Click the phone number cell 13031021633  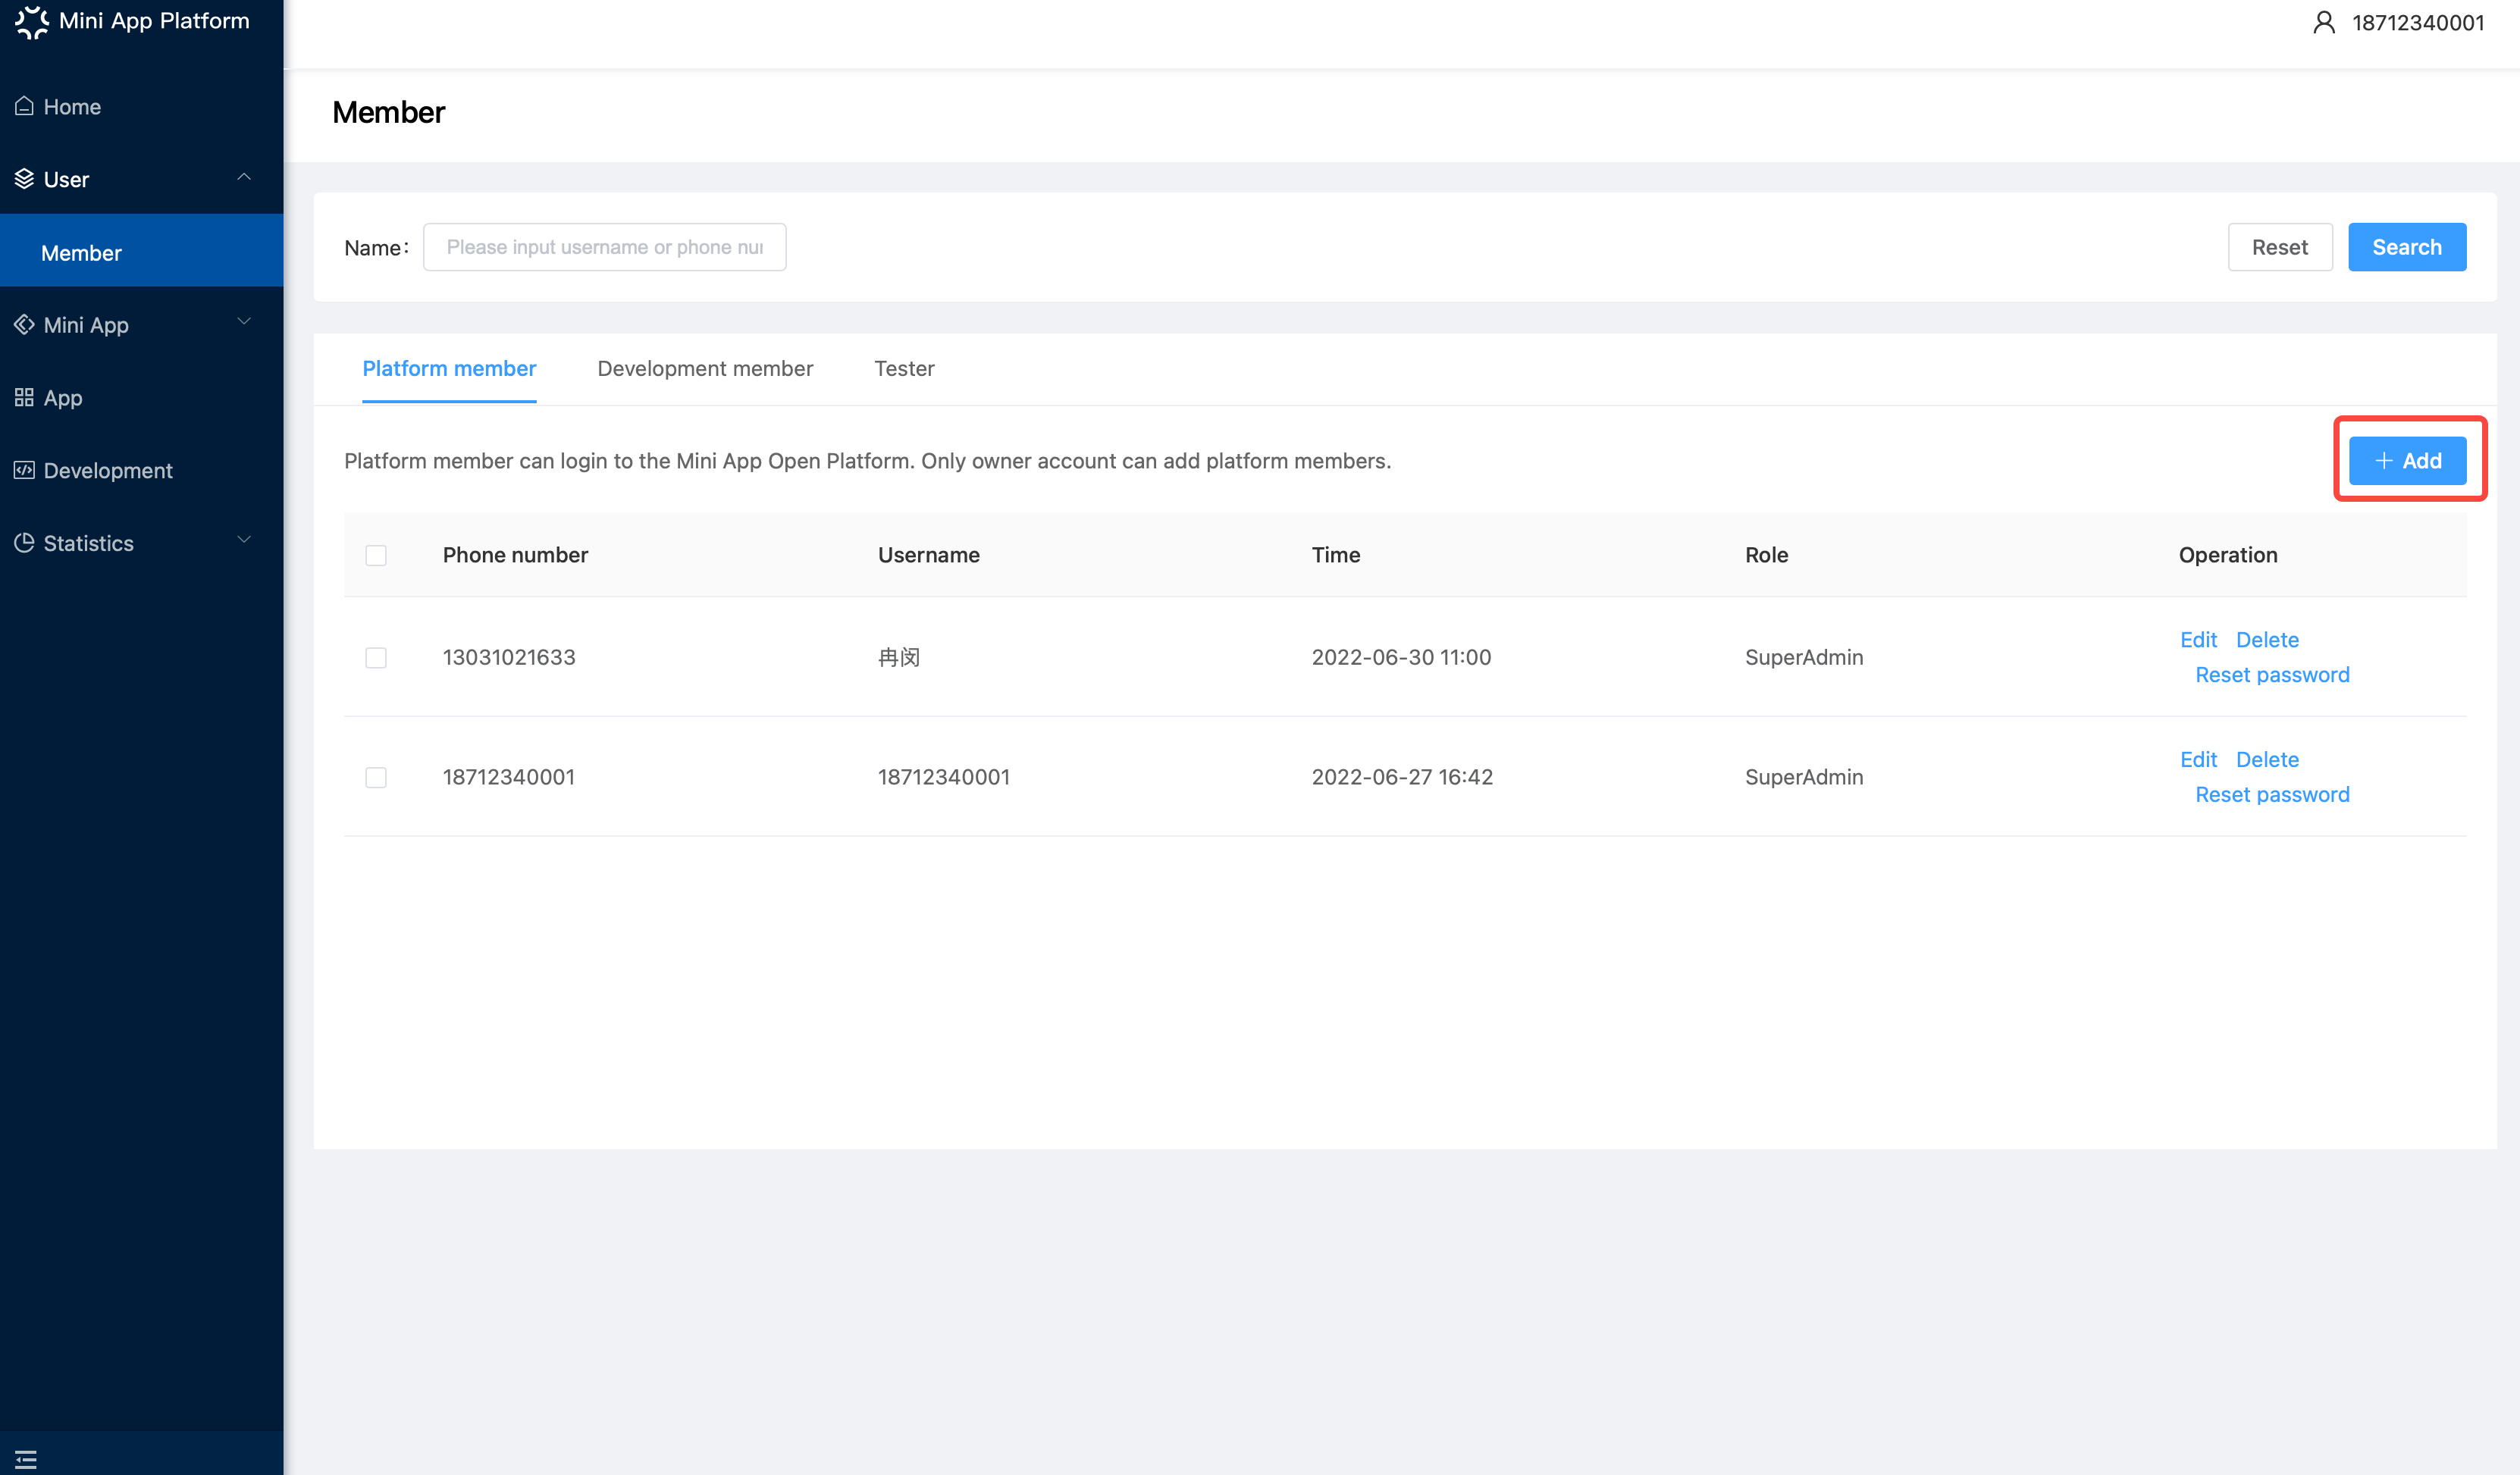pyautogui.click(x=509, y=657)
